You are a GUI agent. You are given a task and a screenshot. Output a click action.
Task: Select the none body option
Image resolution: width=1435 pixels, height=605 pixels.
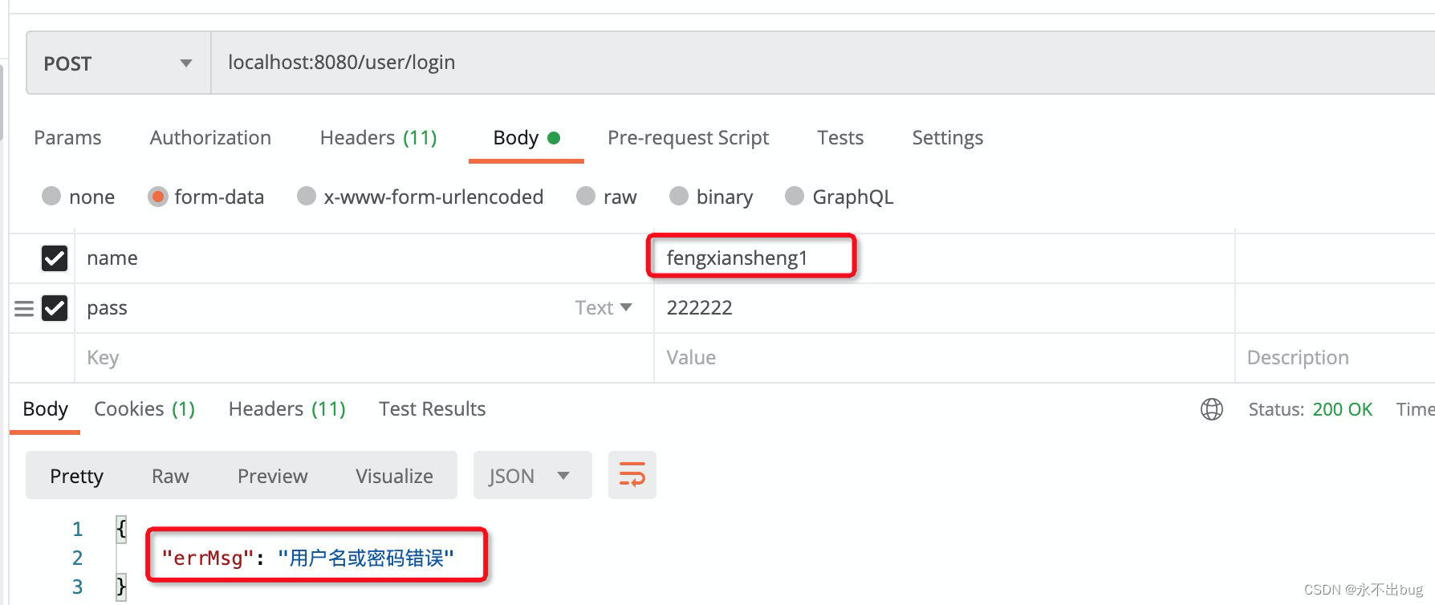pyautogui.click(x=51, y=197)
